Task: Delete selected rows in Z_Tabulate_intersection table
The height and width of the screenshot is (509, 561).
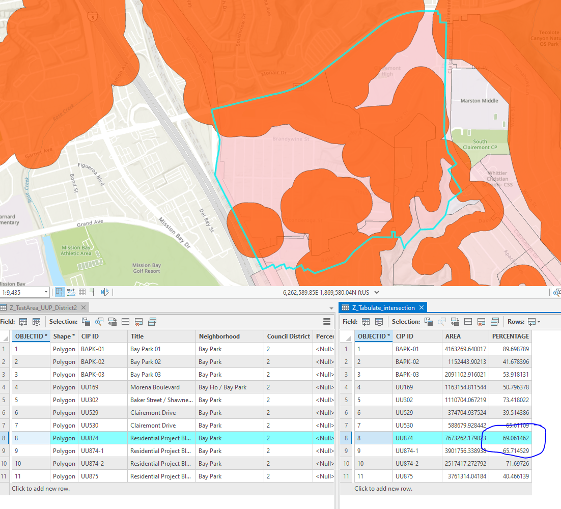Action: click(481, 322)
